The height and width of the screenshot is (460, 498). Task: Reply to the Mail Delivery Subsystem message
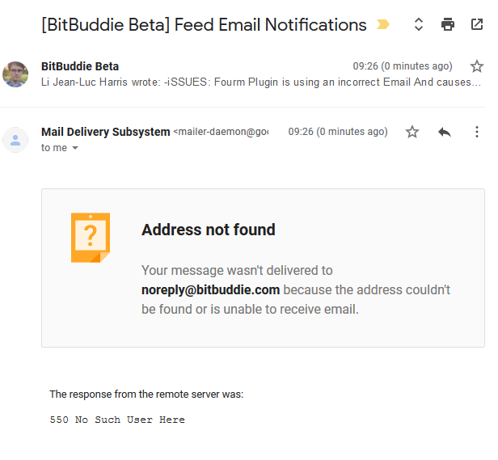coord(444,132)
